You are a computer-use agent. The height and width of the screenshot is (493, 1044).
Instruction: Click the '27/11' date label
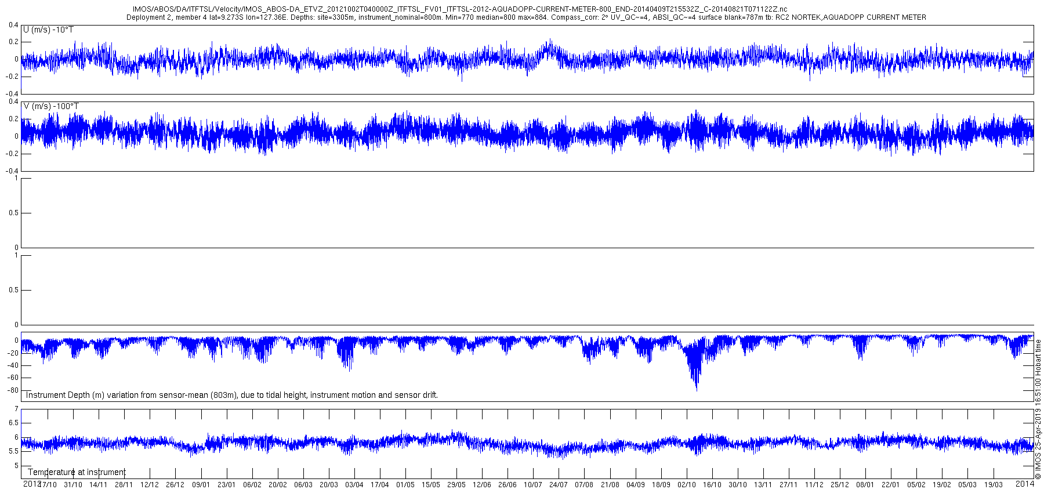[788, 485]
